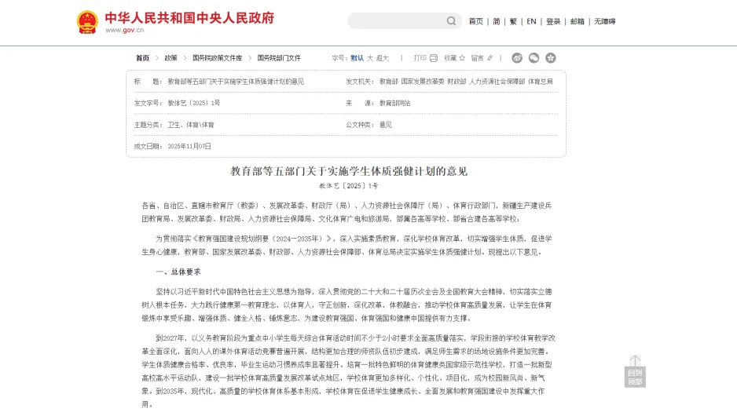Go to 政策 in the breadcrumb
Screen dimensions: 737x416
point(170,58)
